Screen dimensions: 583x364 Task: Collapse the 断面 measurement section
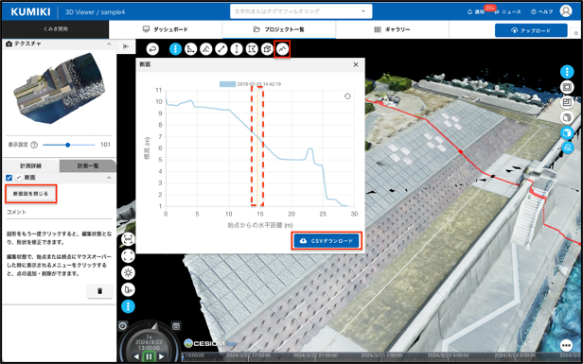click(x=109, y=178)
